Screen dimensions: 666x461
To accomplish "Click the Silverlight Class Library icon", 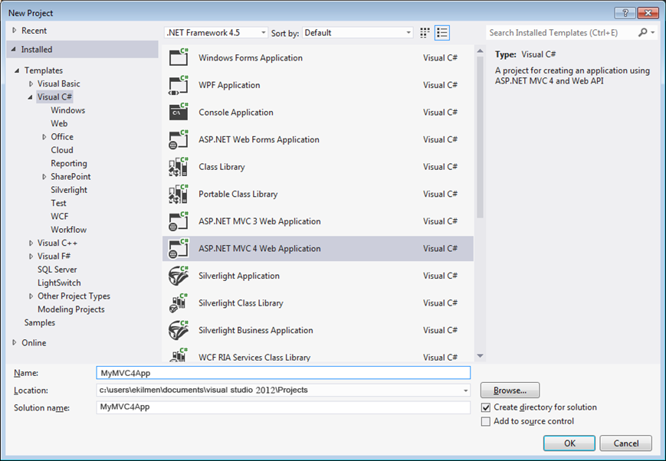I will 179,302.
